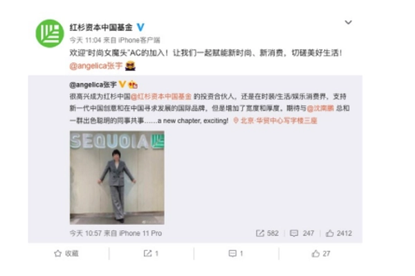Viewport: 415px width, 276px height.
Task: Open the green Sequoia profile avatar
Action: click(50, 34)
